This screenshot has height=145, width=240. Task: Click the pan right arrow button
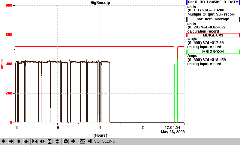coord(11,141)
